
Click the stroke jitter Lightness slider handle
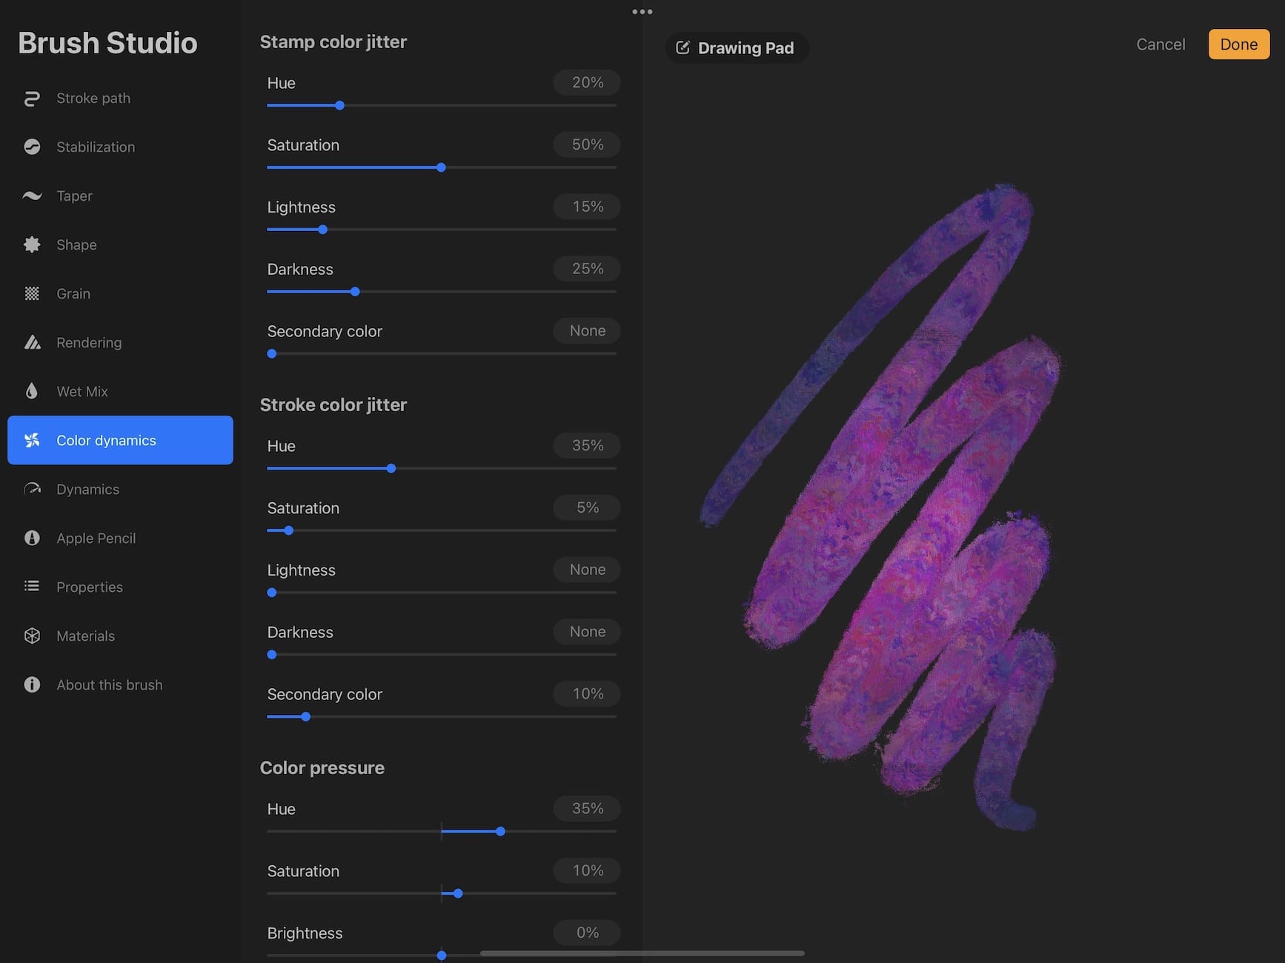[x=272, y=593]
